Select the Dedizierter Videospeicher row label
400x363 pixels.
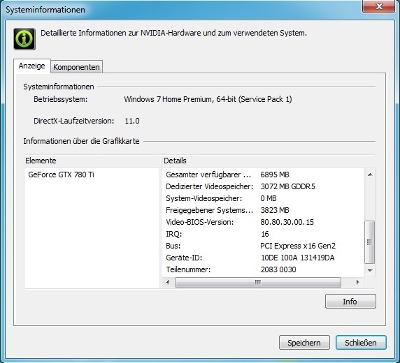209,186
